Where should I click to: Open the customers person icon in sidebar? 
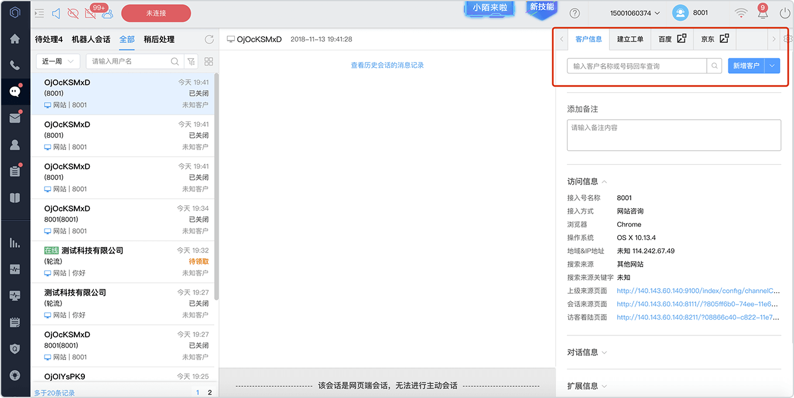[x=15, y=144]
